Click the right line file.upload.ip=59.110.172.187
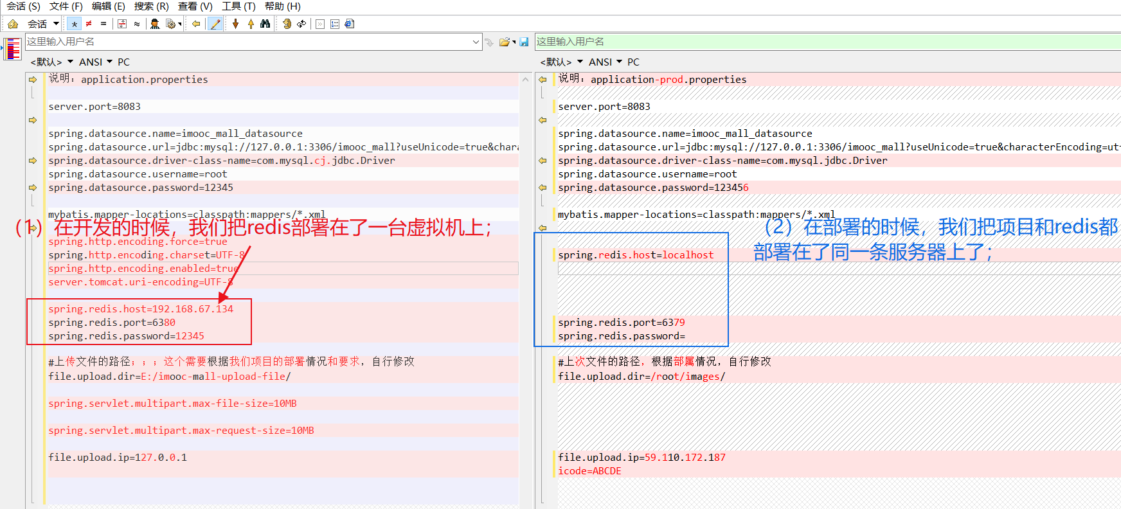This screenshot has width=1121, height=509. (641, 458)
